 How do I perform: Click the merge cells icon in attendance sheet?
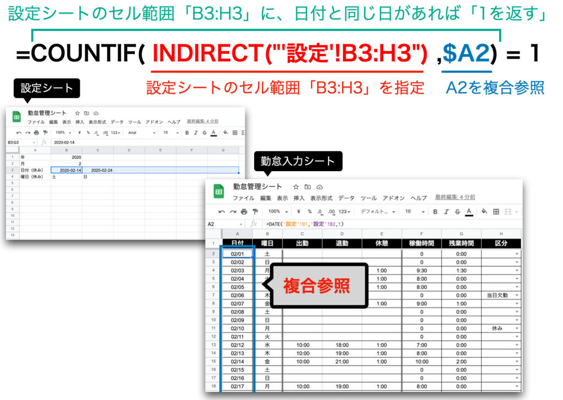pos(507,212)
